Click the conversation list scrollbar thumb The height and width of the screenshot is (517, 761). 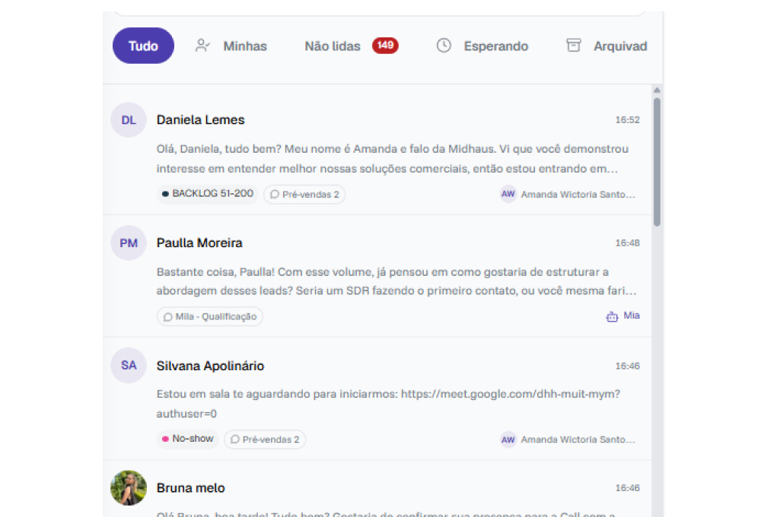[658, 162]
